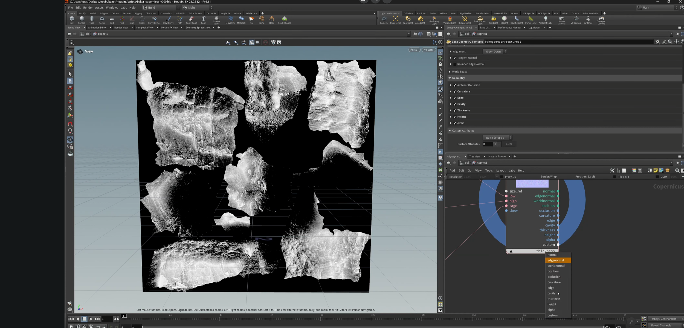Click the Clear custom attributes button

(509, 144)
